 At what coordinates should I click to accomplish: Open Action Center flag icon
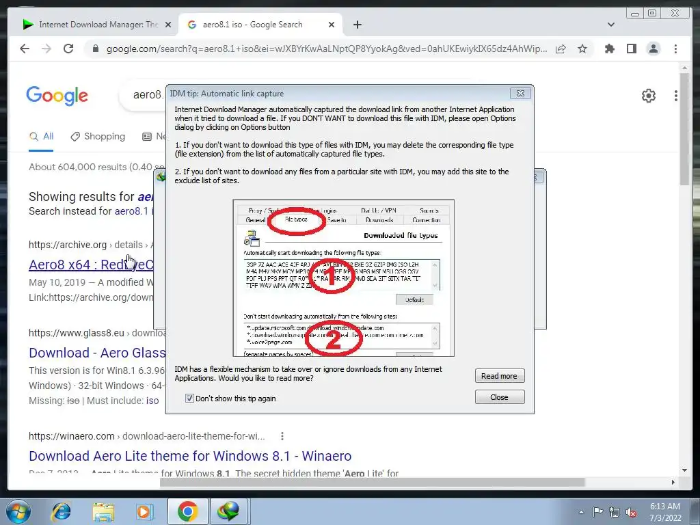click(597, 512)
